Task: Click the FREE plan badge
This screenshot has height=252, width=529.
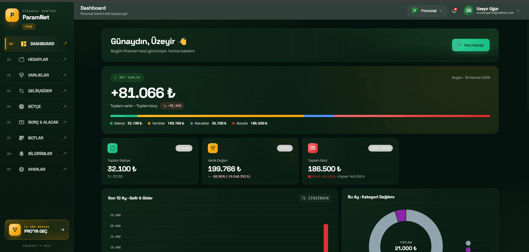Action: coord(29,27)
